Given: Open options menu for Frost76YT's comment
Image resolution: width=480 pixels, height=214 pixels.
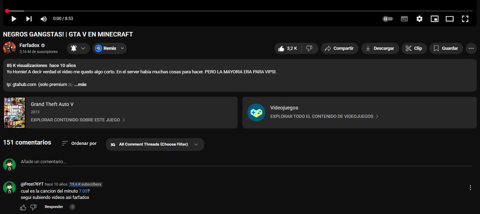Looking at the screenshot, I should [x=470, y=188].
